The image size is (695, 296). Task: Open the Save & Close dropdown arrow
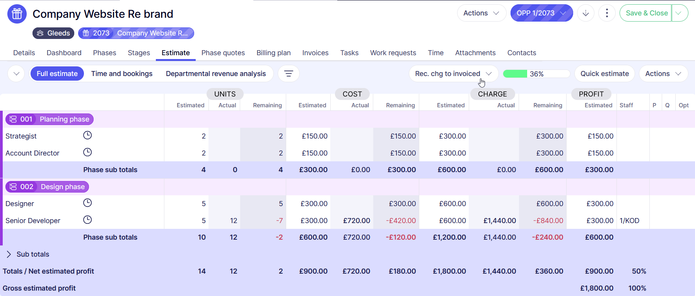680,13
